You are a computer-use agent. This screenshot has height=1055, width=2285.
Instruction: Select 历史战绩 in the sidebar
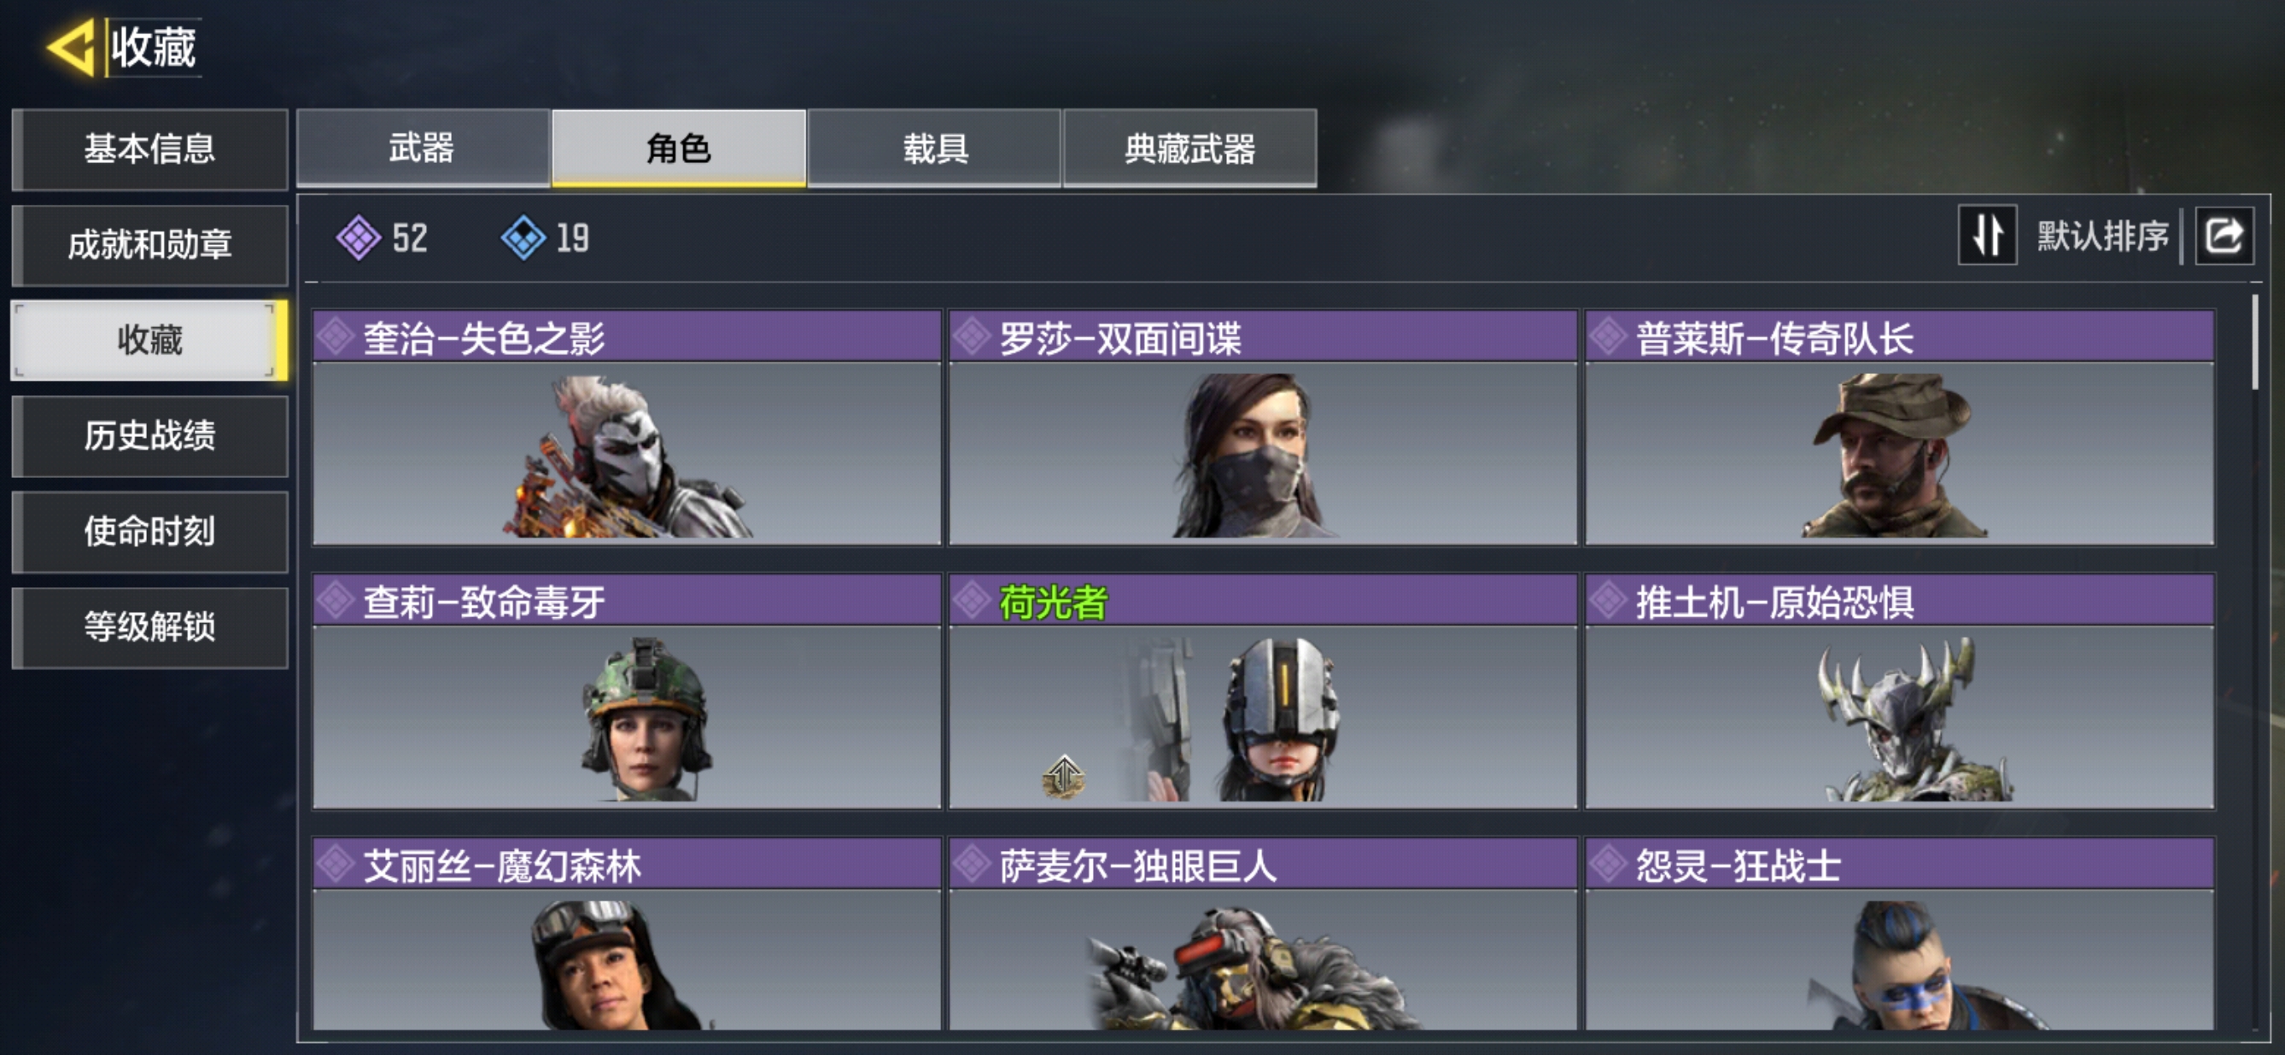[x=150, y=436]
